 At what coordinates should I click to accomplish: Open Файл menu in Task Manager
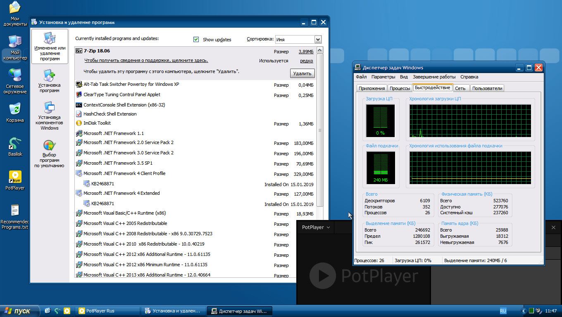361,77
